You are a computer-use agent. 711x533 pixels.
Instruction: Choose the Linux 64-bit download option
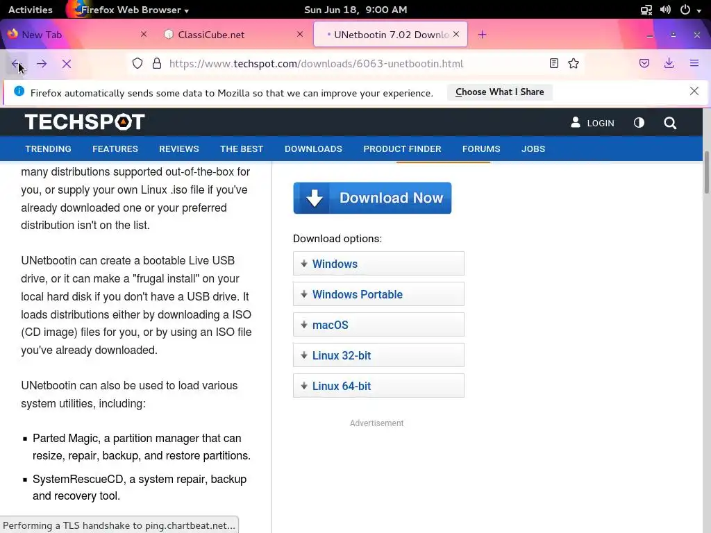coord(378,386)
